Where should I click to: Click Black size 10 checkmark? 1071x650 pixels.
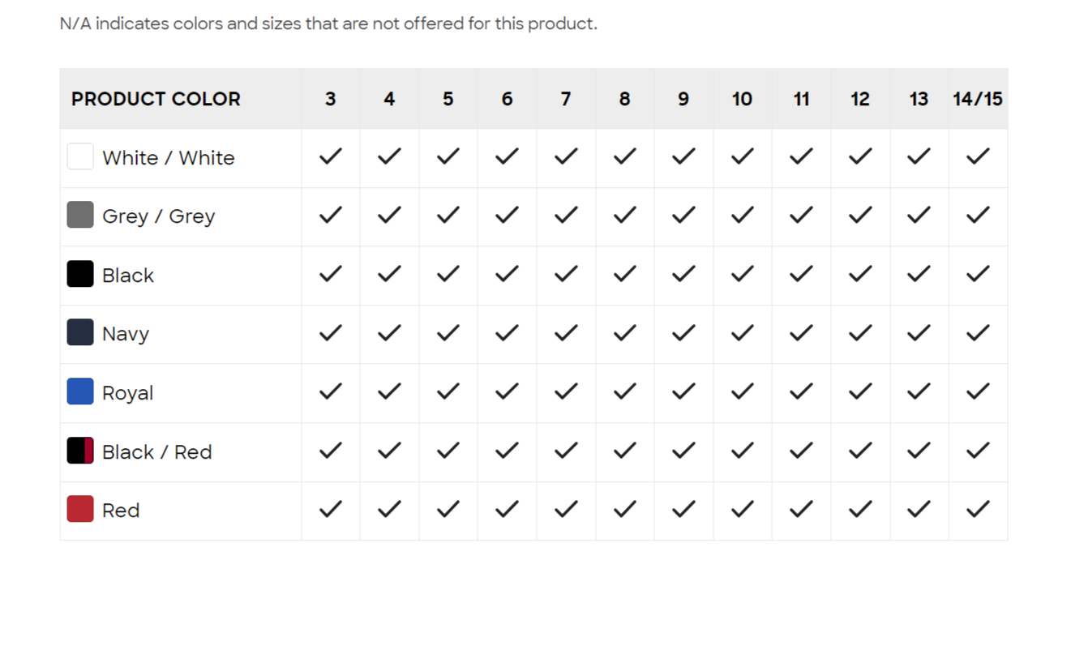click(x=743, y=274)
